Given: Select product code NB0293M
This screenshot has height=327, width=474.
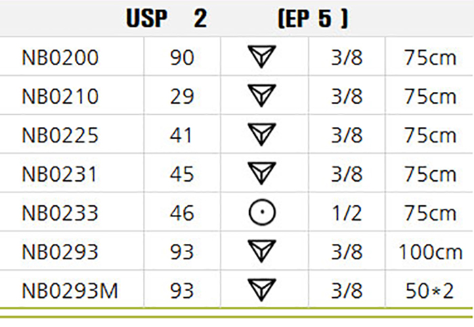Looking at the screenshot, I should [x=70, y=291].
